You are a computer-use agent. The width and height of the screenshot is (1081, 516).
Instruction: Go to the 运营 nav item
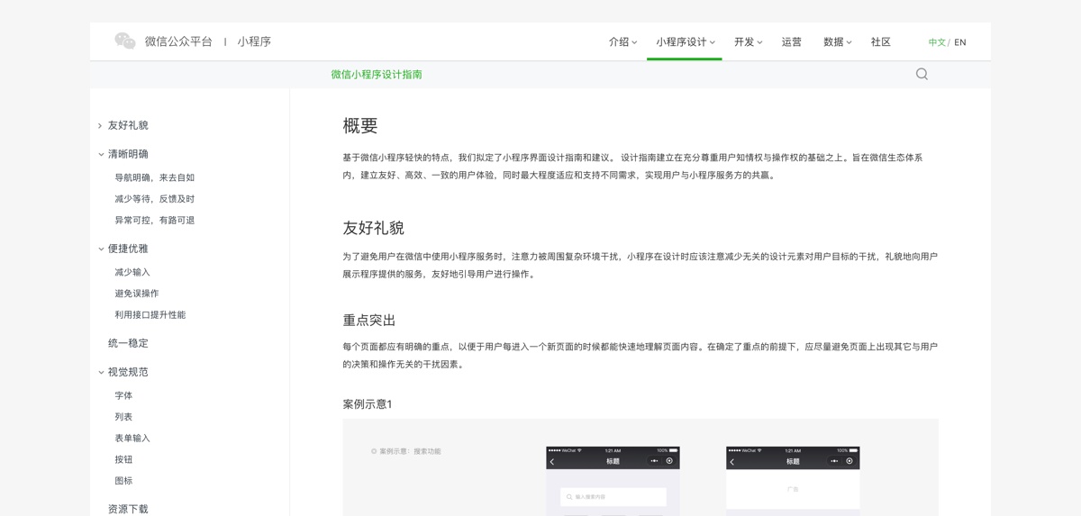click(x=792, y=41)
